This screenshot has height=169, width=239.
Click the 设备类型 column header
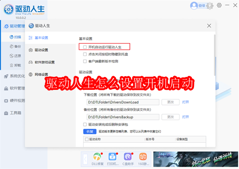point(182,139)
